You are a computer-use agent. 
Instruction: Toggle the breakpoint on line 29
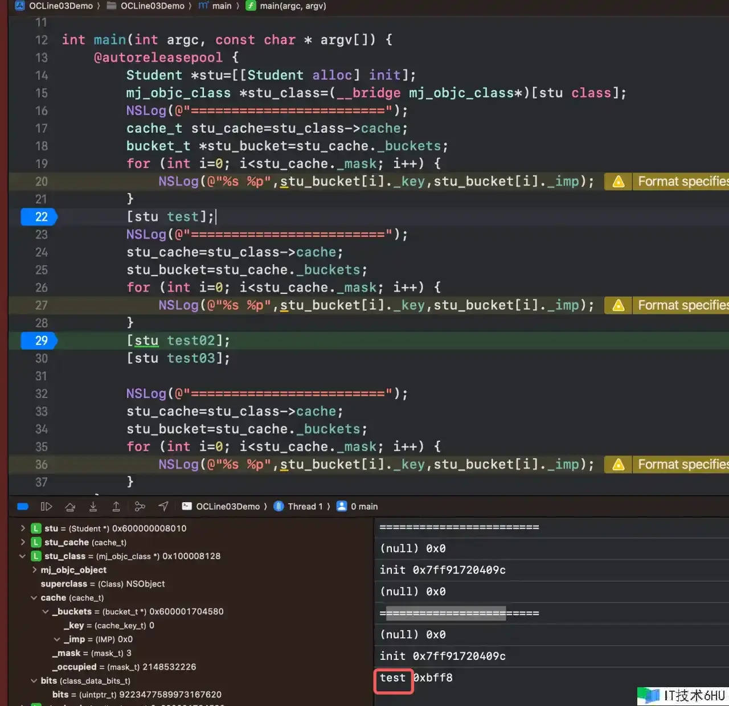[x=39, y=340]
